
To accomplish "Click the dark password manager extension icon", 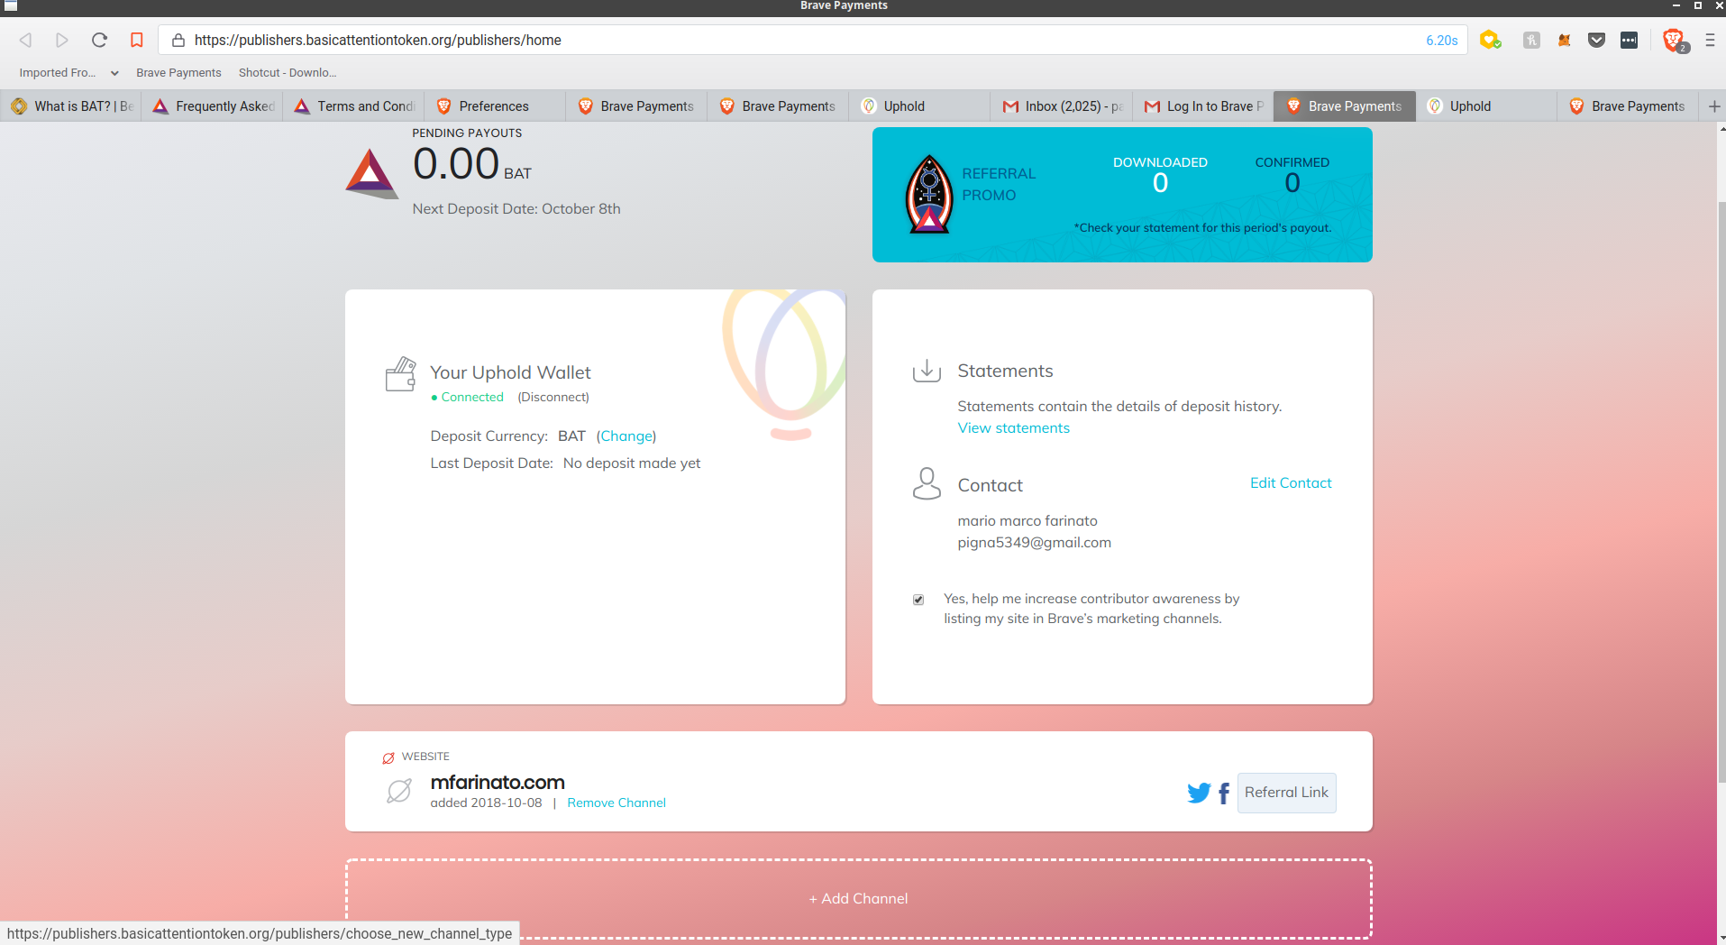I will [1629, 40].
